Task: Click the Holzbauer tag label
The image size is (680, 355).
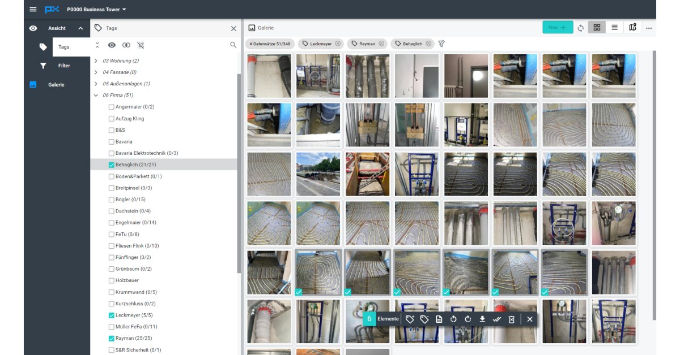Action: pos(127,280)
